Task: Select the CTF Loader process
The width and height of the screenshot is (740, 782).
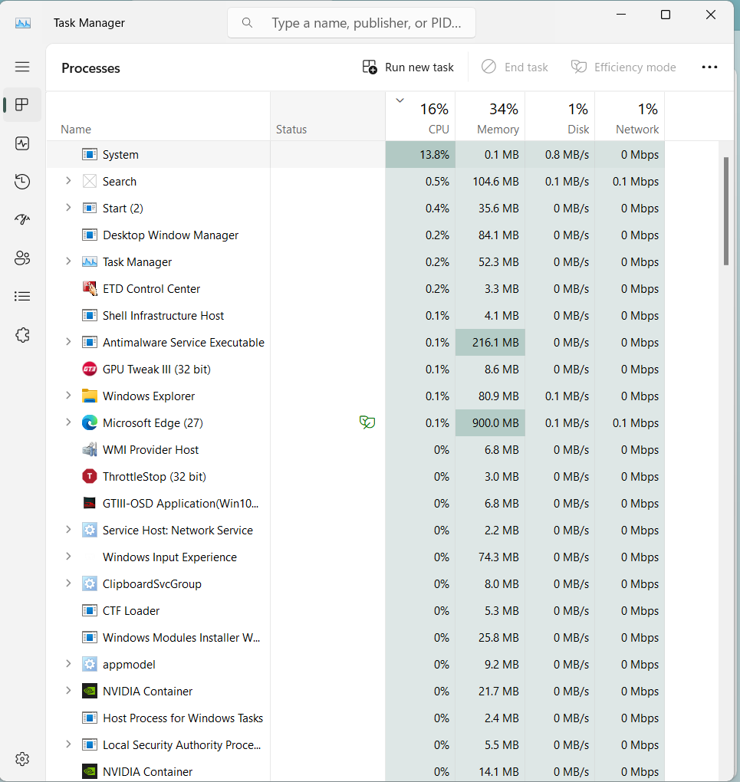Action: click(x=355, y=611)
